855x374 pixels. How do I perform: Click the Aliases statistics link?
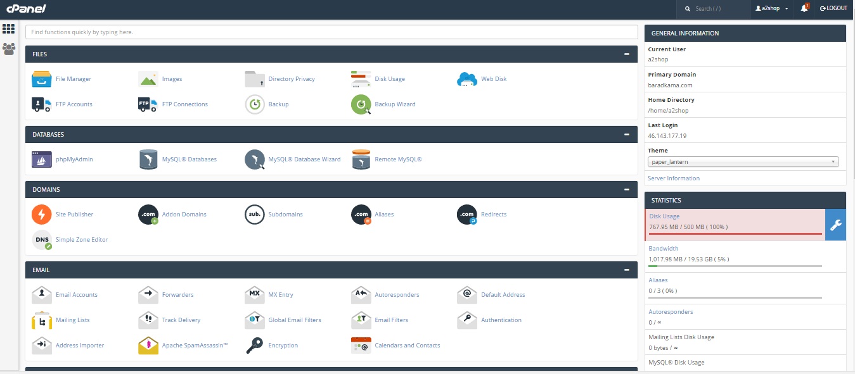click(658, 280)
